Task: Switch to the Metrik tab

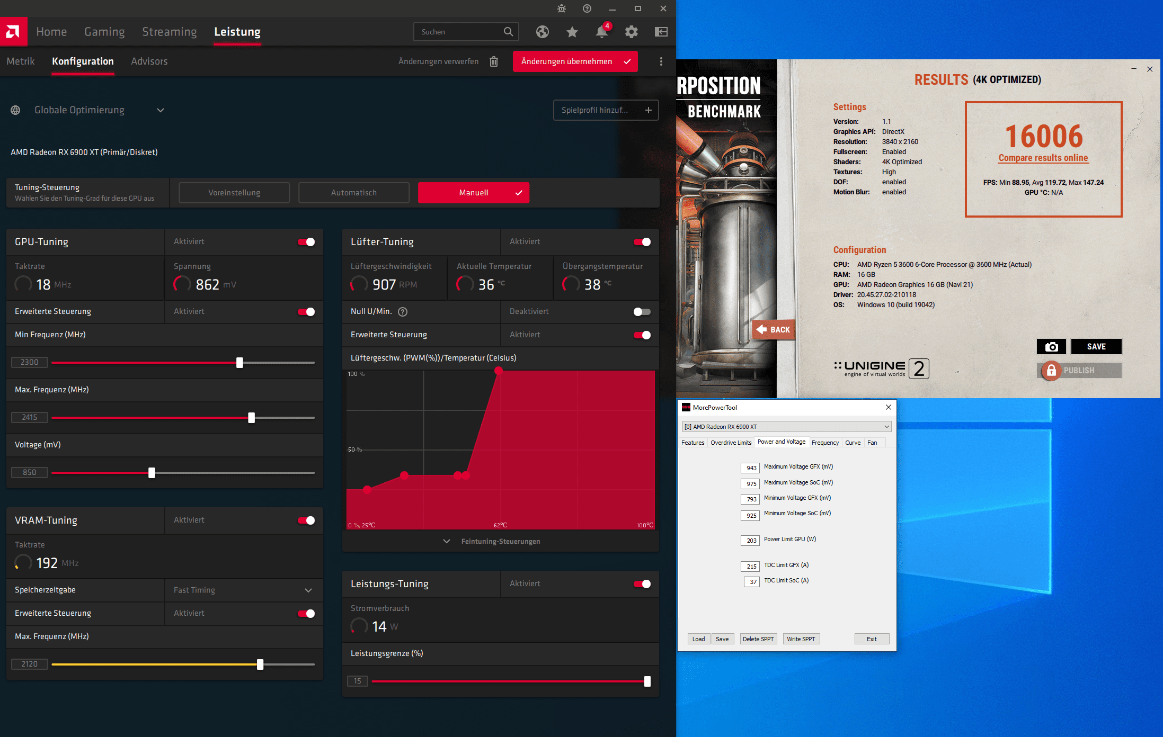Action: click(21, 61)
